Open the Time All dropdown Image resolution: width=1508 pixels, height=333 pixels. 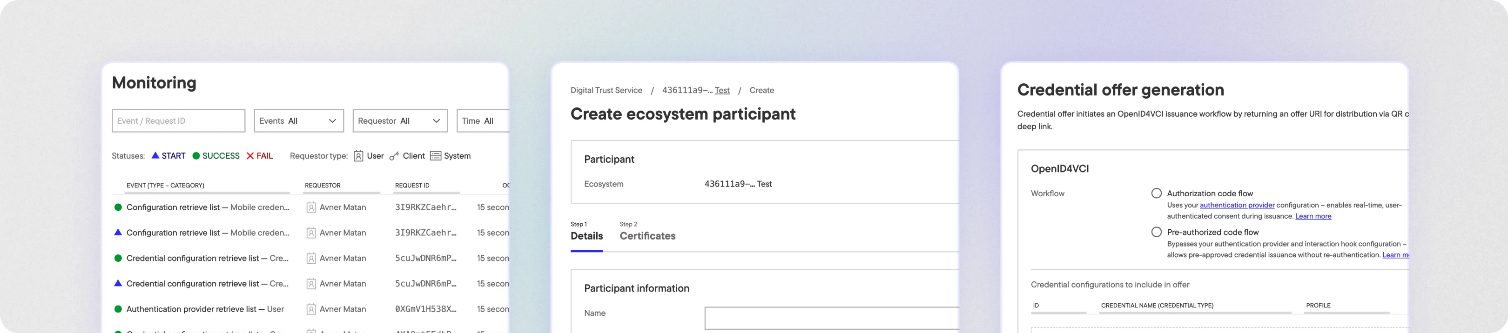click(x=483, y=120)
